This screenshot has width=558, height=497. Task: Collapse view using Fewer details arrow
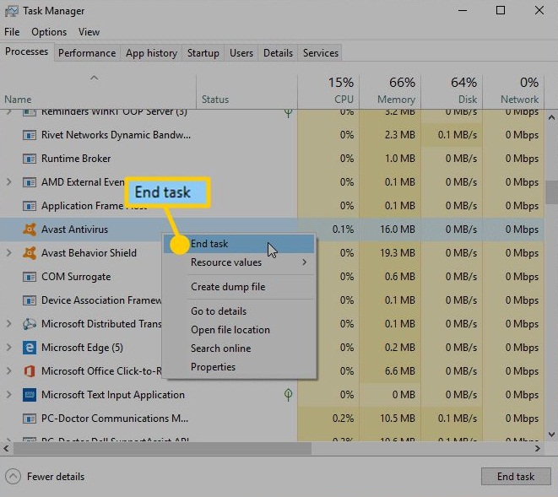[13, 476]
